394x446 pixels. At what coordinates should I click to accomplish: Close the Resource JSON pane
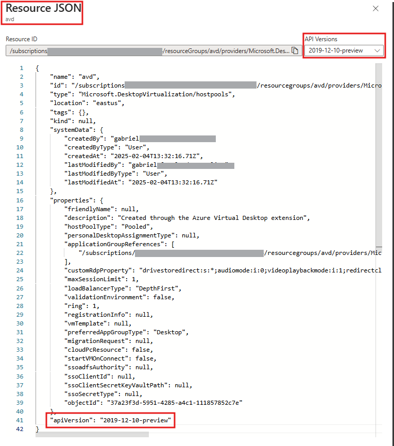coord(375,9)
